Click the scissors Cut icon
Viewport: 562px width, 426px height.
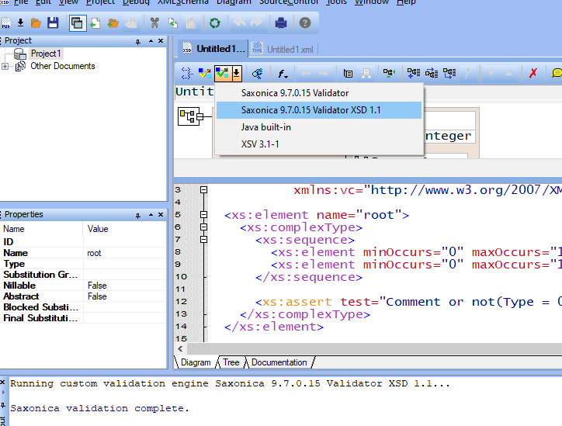point(154,23)
